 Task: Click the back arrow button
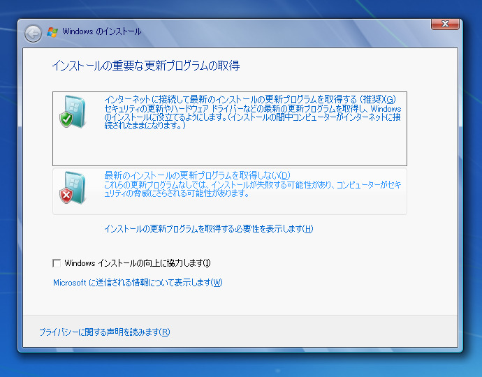(34, 34)
